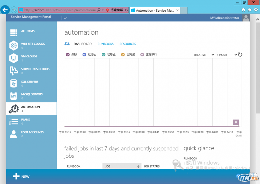Toggle the 已完成 series checkbox
260x184 pixels.
click(123, 54)
